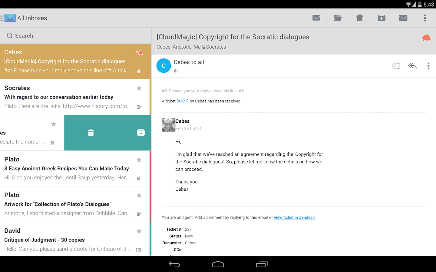Star the David Critique of Judgment email

tap(139, 231)
